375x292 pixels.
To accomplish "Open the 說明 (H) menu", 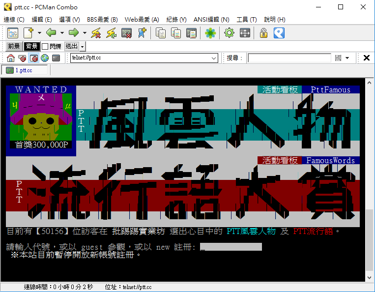I will (x=275, y=20).
